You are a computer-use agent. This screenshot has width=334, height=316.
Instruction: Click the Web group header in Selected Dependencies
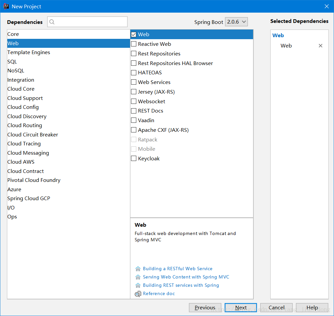click(278, 36)
